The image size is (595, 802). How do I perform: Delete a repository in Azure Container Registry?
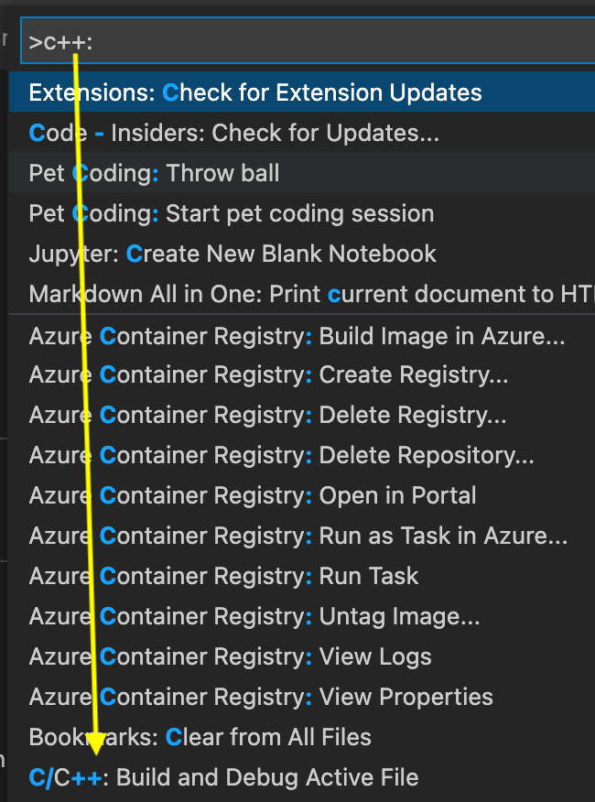pyautogui.click(x=266, y=455)
